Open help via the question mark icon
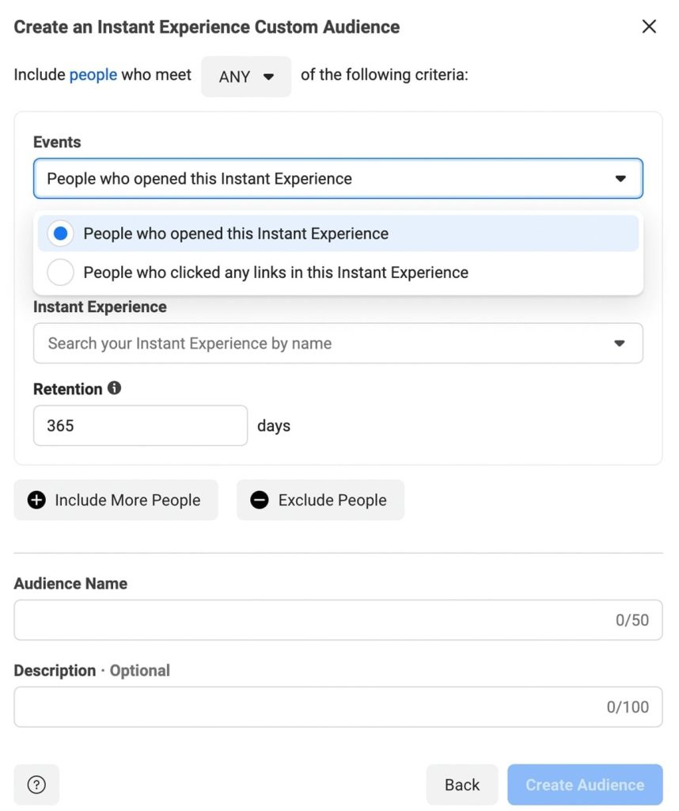 (36, 784)
